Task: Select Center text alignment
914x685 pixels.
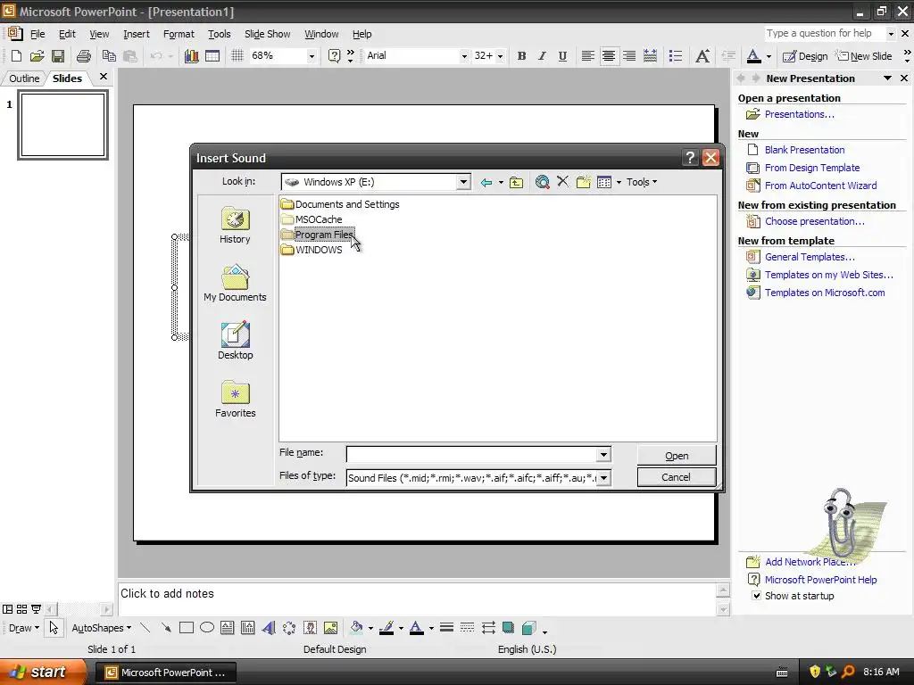Action: point(608,56)
